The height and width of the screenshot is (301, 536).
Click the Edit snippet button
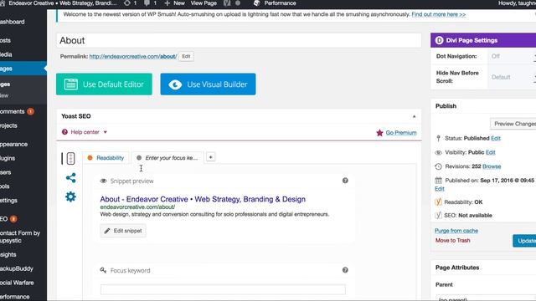tap(123, 231)
